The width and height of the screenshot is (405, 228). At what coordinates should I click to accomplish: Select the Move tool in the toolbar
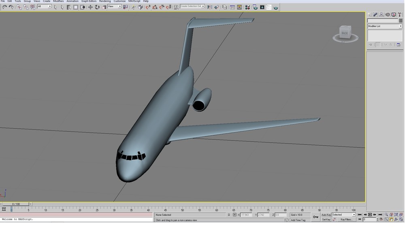click(90, 7)
